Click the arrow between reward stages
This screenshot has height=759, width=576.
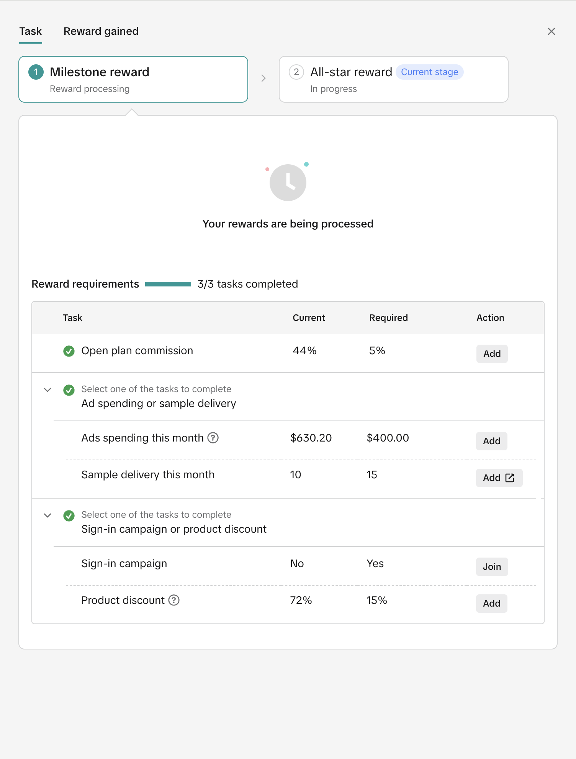point(263,78)
